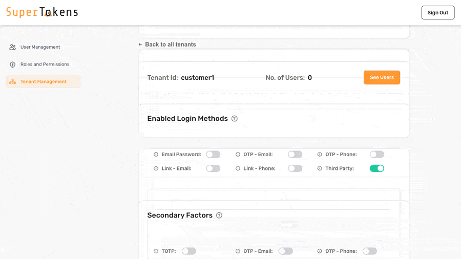Viewport: 461px width, 259px height.
Task: Toggle Link - Phone login method
Action: [295, 168]
